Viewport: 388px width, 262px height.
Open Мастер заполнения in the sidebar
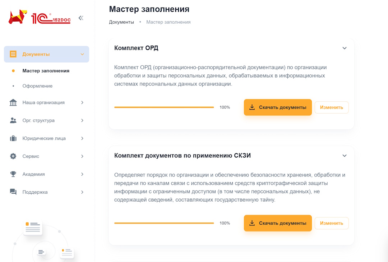click(46, 71)
